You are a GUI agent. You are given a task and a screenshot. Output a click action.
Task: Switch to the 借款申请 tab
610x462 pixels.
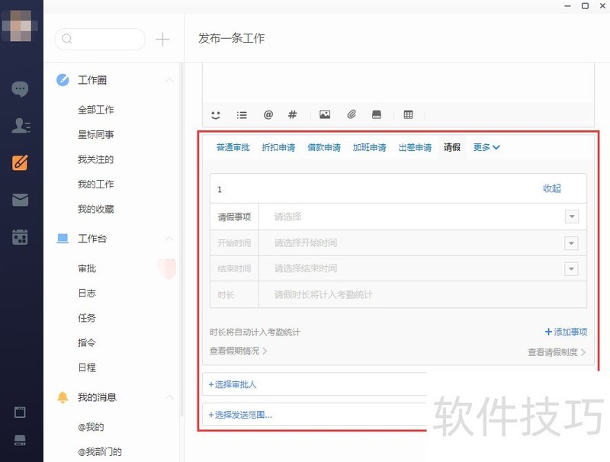(324, 148)
